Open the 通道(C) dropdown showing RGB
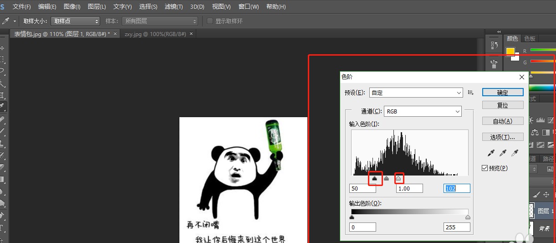The width and height of the screenshot is (556, 243). (x=423, y=111)
